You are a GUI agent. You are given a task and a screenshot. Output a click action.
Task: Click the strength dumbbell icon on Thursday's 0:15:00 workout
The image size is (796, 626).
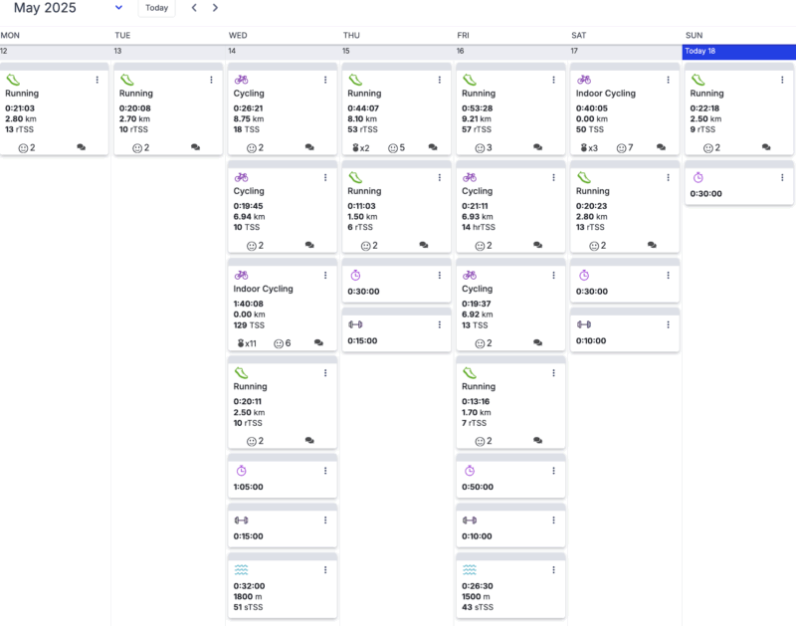tap(355, 324)
